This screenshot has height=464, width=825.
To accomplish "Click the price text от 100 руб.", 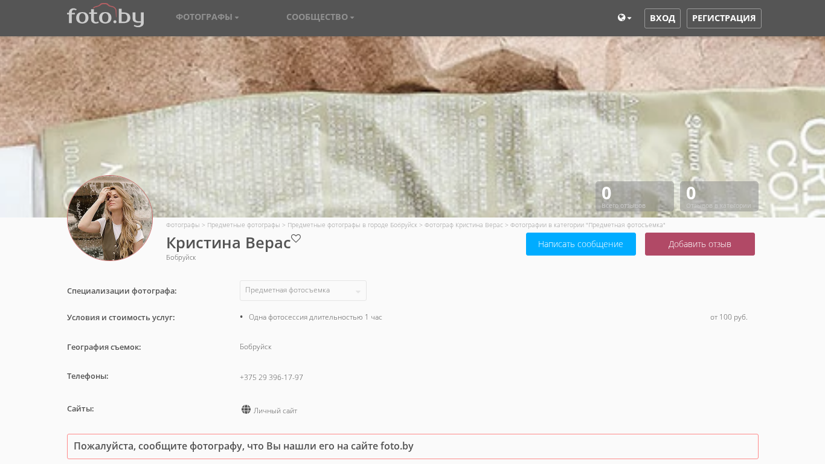I will (x=729, y=317).
